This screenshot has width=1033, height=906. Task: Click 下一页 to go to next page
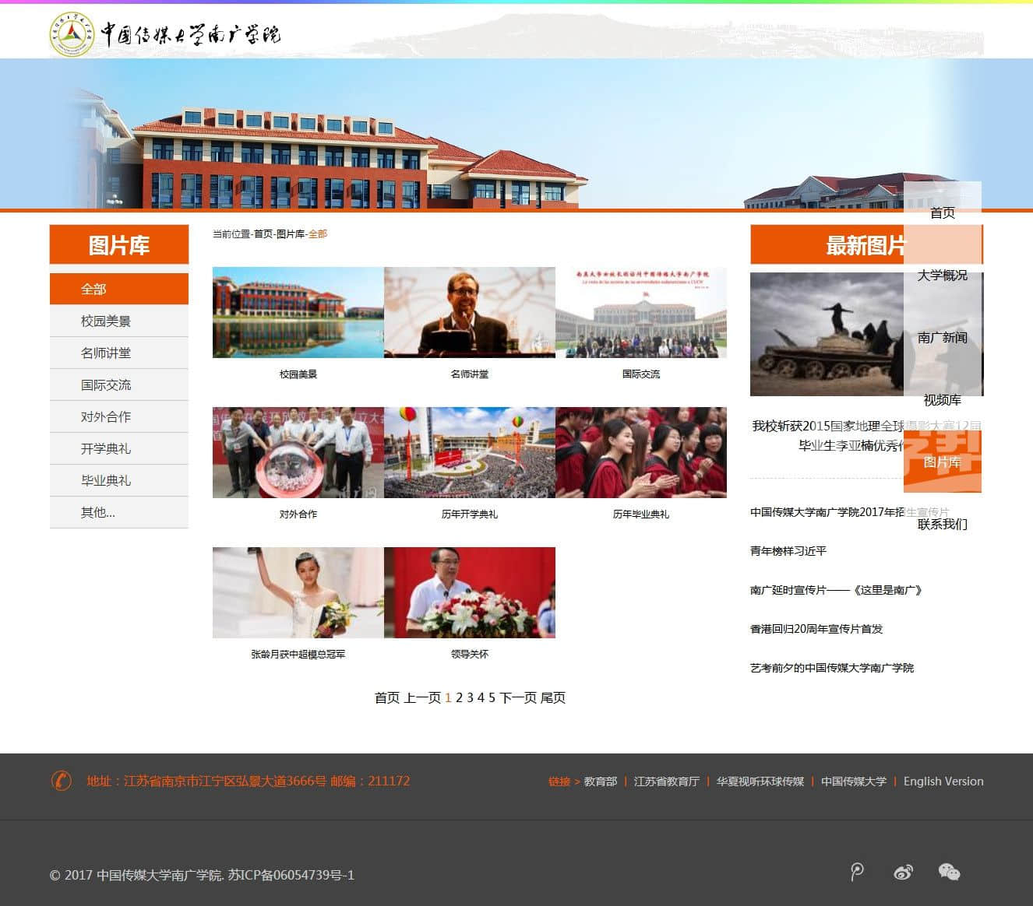(x=518, y=697)
